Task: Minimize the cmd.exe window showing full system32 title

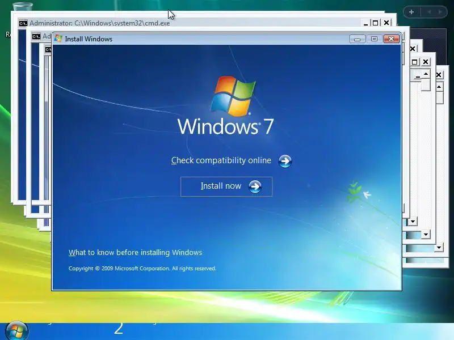Action: tap(365, 23)
